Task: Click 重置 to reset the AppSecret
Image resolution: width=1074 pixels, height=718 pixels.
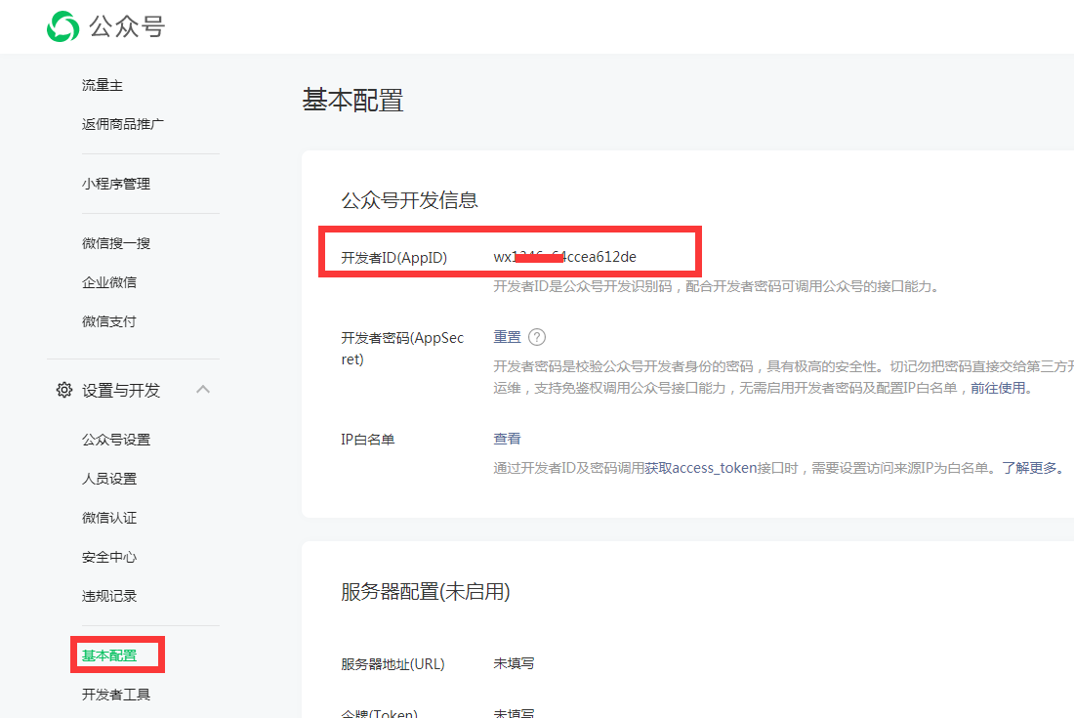Action: (506, 335)
